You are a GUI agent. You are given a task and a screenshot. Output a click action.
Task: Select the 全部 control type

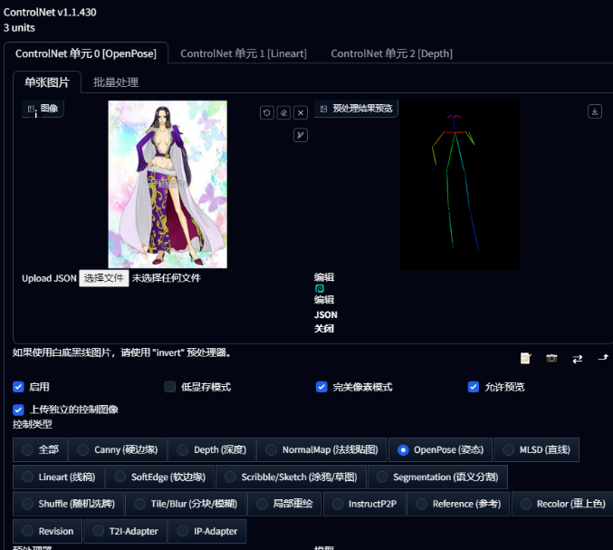[40, 449]
